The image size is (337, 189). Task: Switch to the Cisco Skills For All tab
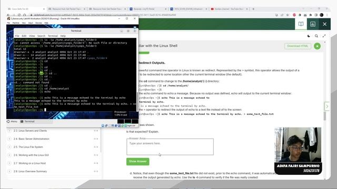click(26, 9)
